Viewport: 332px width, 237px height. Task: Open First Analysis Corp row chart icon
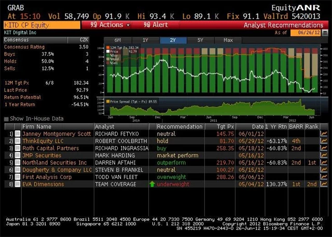324,177
